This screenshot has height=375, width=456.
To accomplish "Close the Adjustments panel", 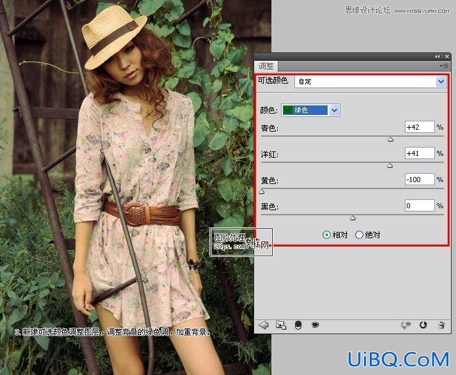I will tap(447, 56).
